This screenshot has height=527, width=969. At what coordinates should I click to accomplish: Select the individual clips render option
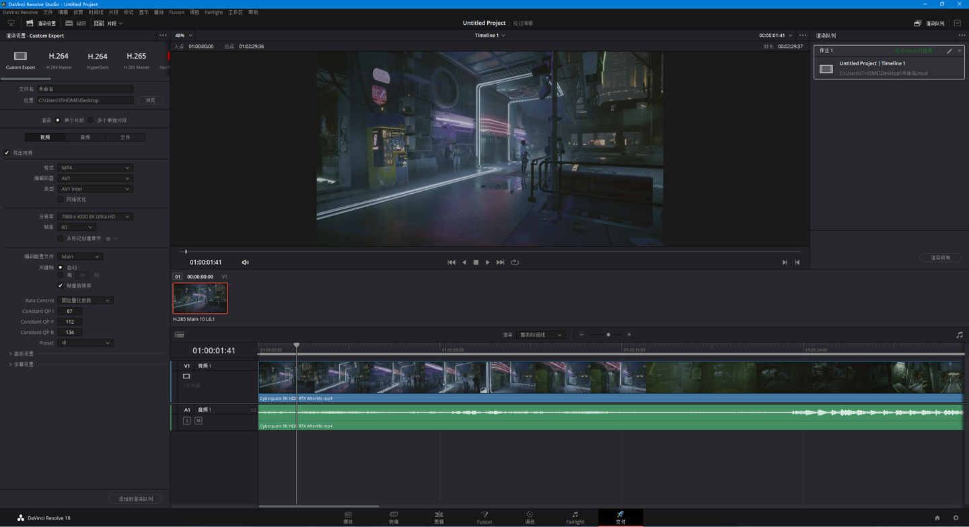pyautogui.click(x=92, y=120)
